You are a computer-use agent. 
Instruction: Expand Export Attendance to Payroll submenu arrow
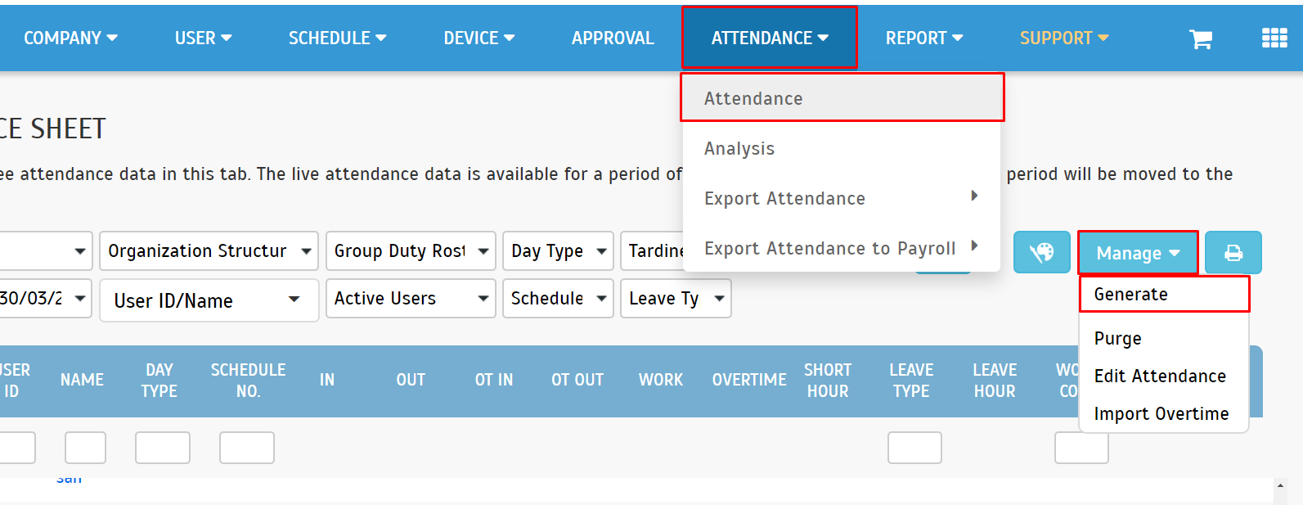coord(974,246)
